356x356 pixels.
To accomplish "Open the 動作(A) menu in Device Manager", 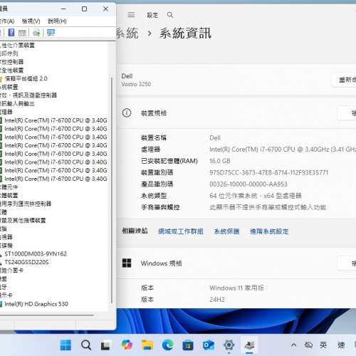I will coord(7,21).
